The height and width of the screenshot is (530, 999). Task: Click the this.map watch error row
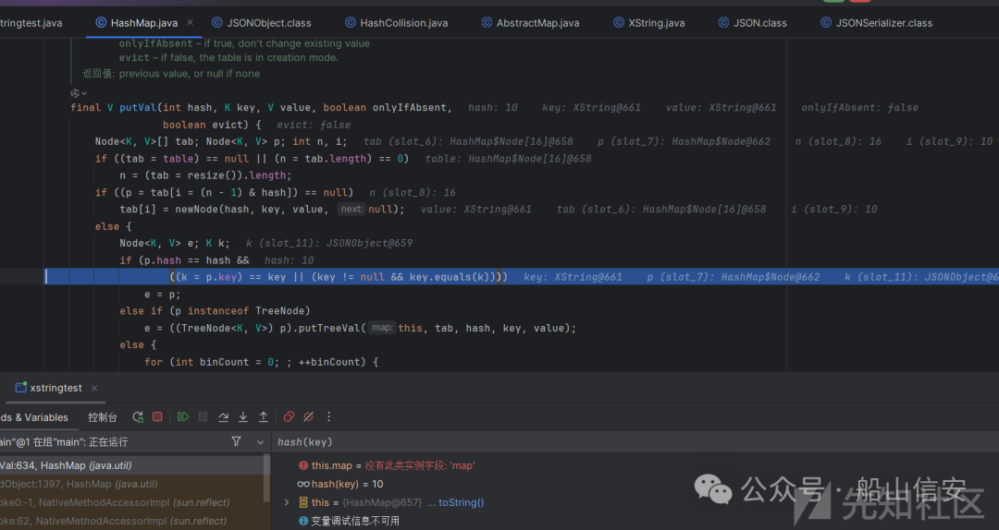click(x=387, y=465)
